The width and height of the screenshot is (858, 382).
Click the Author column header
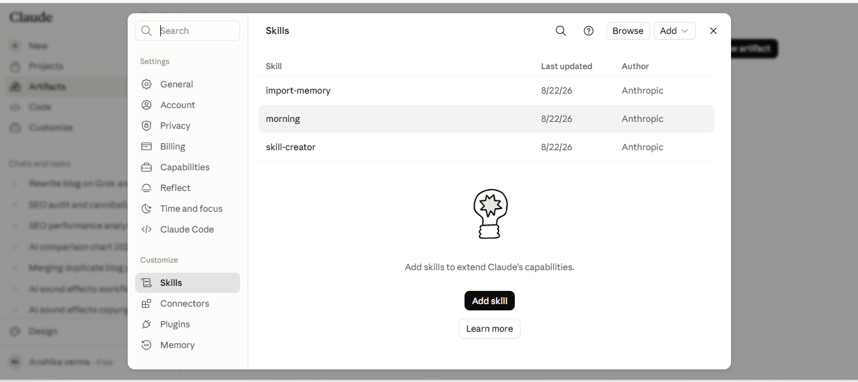[x=635, y=66]
